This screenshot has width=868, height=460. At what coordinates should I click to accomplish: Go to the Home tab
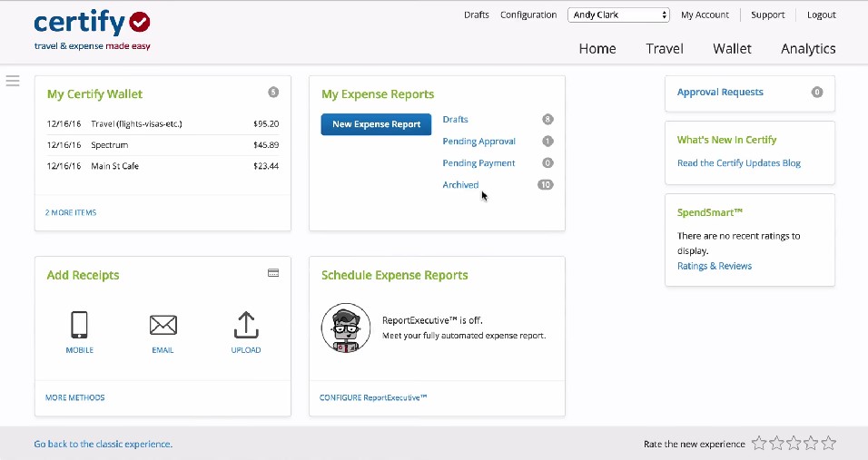click(x=597, y=49)
